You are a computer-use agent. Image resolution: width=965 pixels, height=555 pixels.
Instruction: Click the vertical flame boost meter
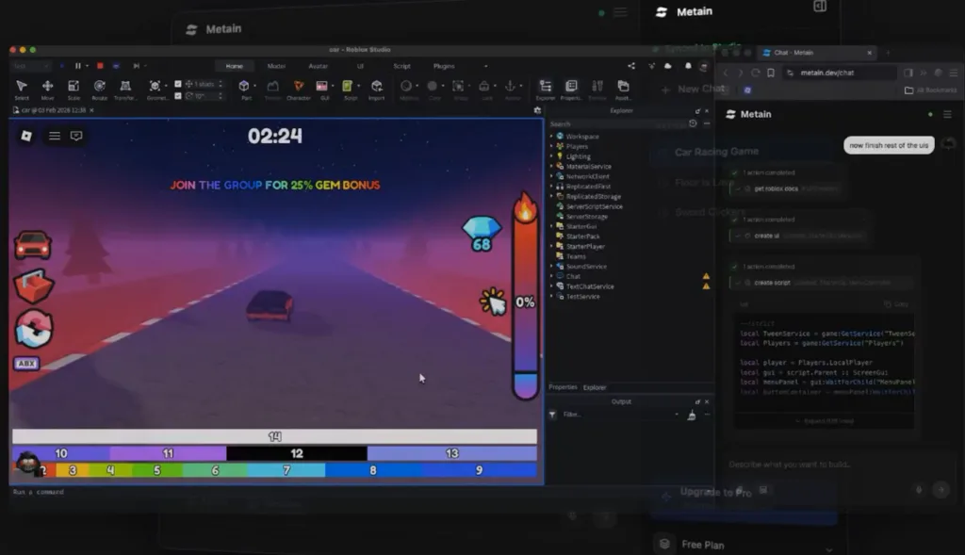(x=525, y=295)
